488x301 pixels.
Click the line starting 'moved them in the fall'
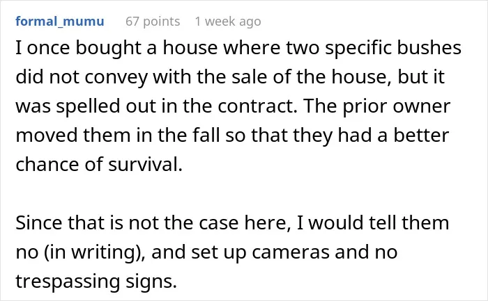[x=232, y=136]
